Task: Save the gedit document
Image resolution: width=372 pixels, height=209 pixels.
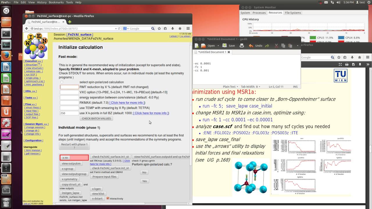Action: click(229, 46)
